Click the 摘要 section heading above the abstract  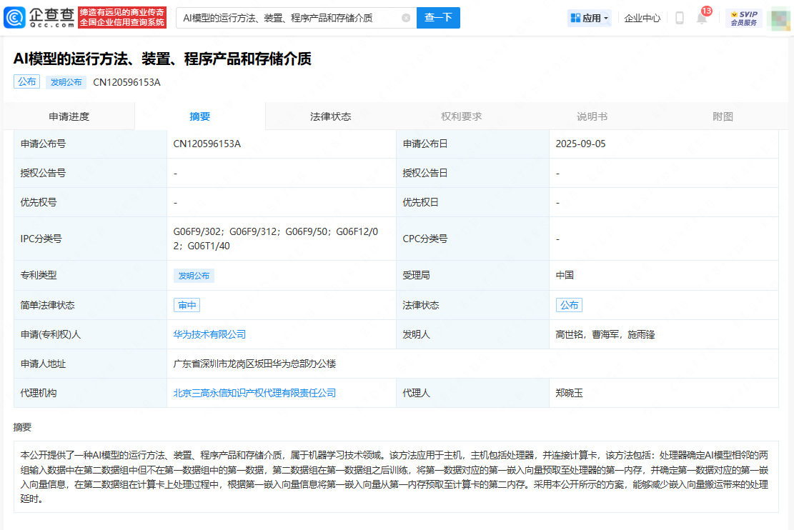[22, 427]
